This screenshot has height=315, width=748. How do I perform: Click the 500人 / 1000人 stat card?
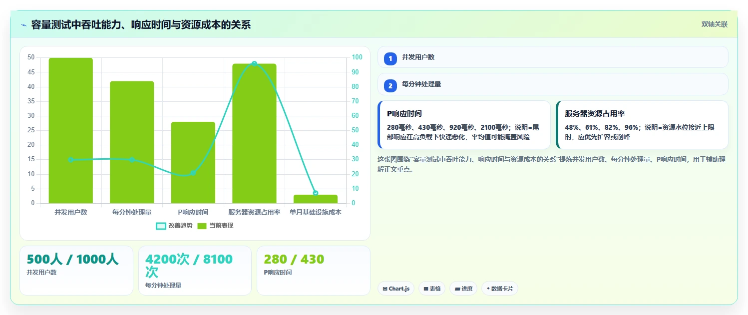pyautogui.click(x=76, y=270)
